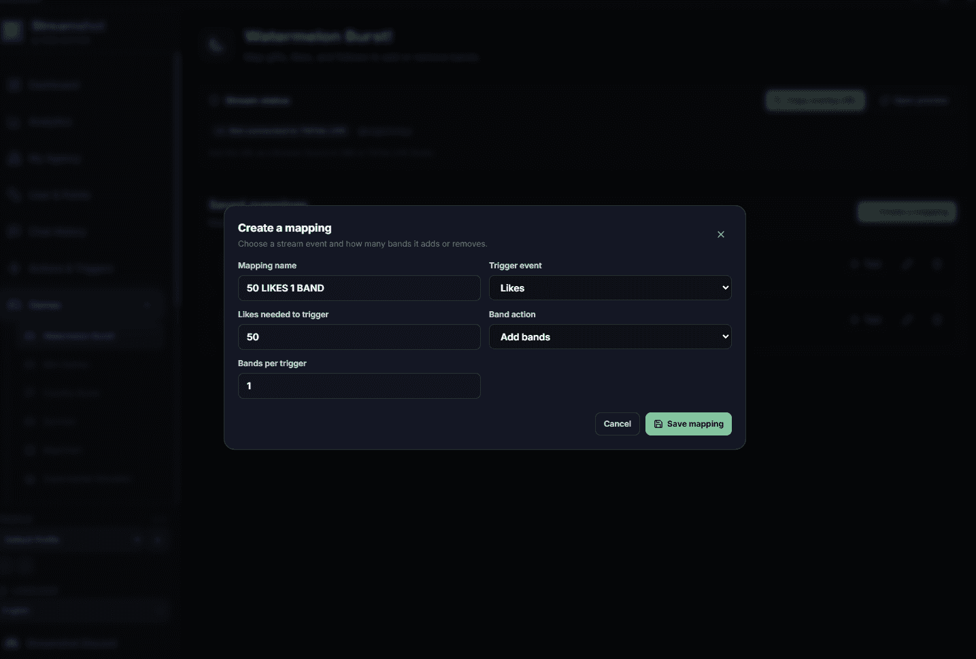976x659 pixels.
Task: Click the "Mapping name" label
Action: pos(267,266)
